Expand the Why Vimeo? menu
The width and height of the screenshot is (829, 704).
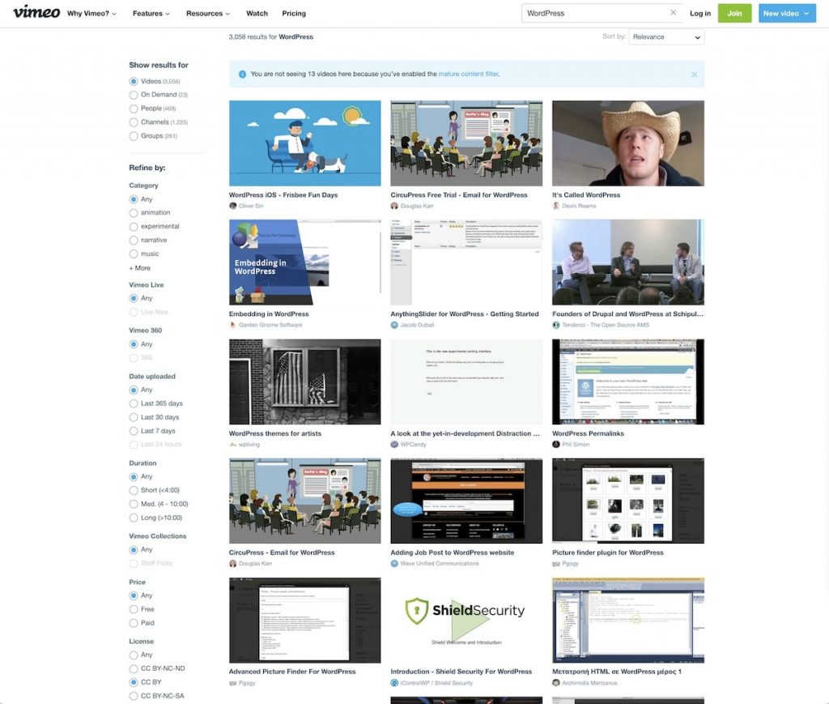tap(91, 13)
